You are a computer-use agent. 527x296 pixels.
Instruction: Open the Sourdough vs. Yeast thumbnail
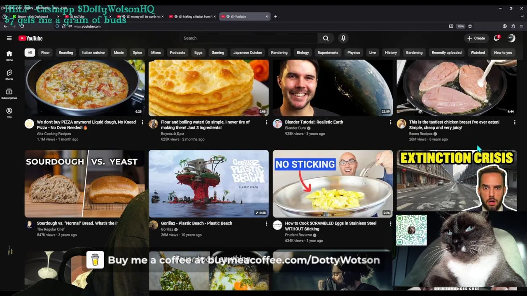(84, 183)
